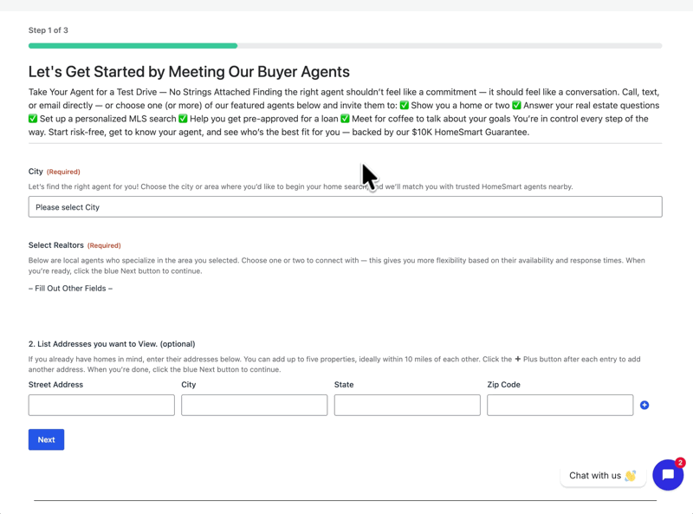Screen dimensions: 693x514
Task: Click the green checkmark before "Answer your real estate questions"
Action: [516, 106]
